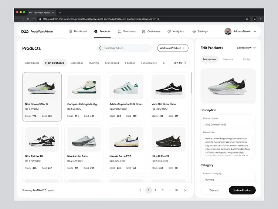Go to page 3
The width and height of the screenshot is (278, 209).
pos(163,190)
